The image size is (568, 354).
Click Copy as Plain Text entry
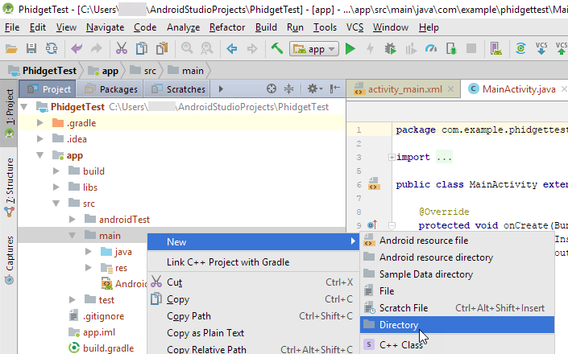pos(253,332)
